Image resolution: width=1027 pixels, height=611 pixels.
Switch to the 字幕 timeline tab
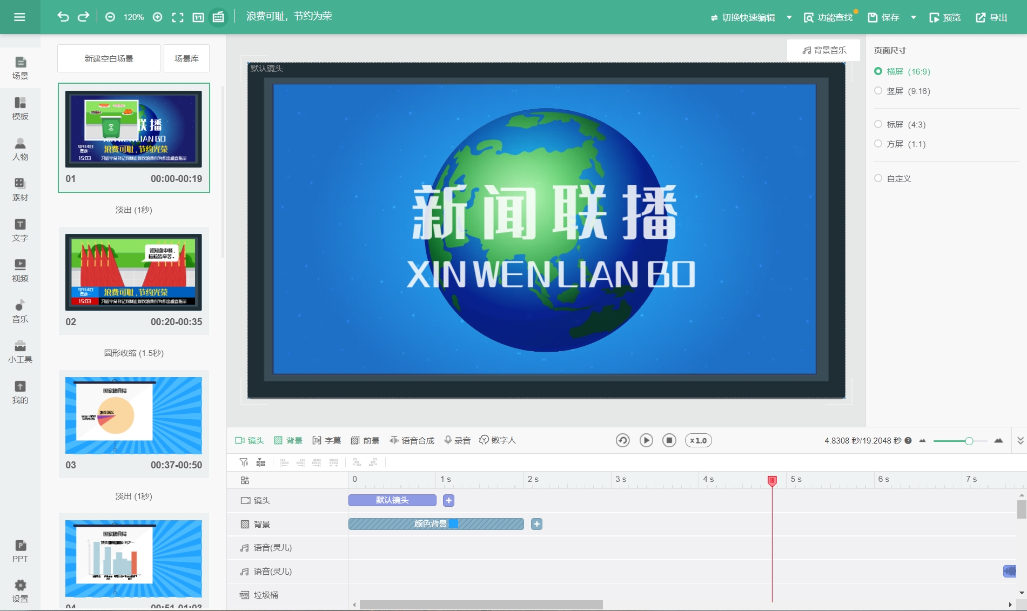[x=327, y=440]
